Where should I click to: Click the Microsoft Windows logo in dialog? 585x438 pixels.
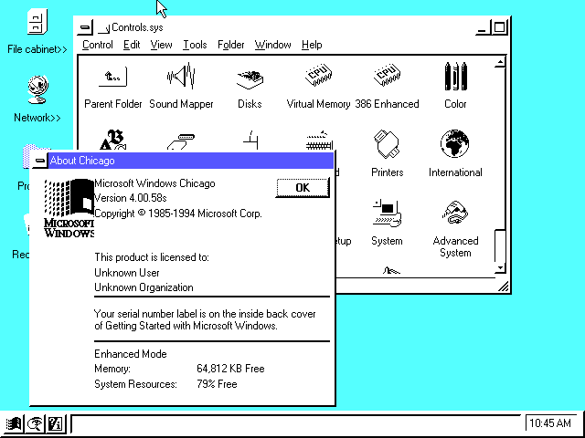pyautogui.click(x=69, y=208)
